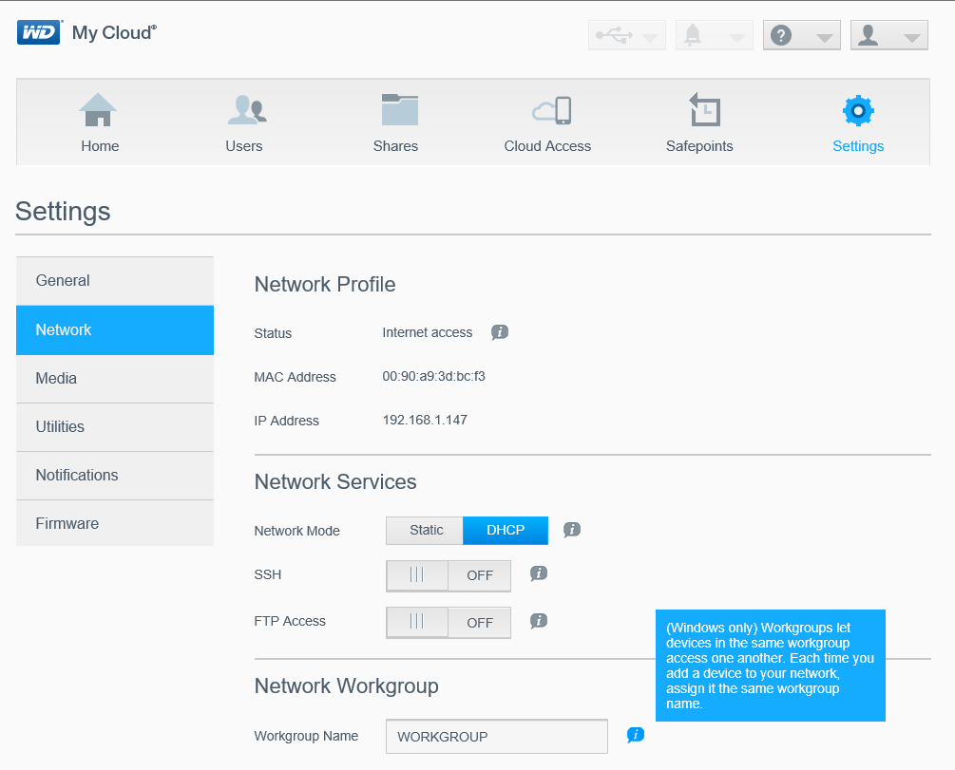This screenshot has width=955, height=770.
Task: Select the Network settings tab
Action: click(115, 329)
